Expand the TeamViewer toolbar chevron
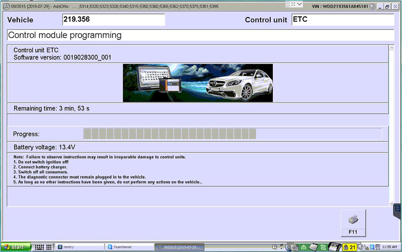This screenshot has height=252, width=402. pyautogui.click(x=299, y=4)
